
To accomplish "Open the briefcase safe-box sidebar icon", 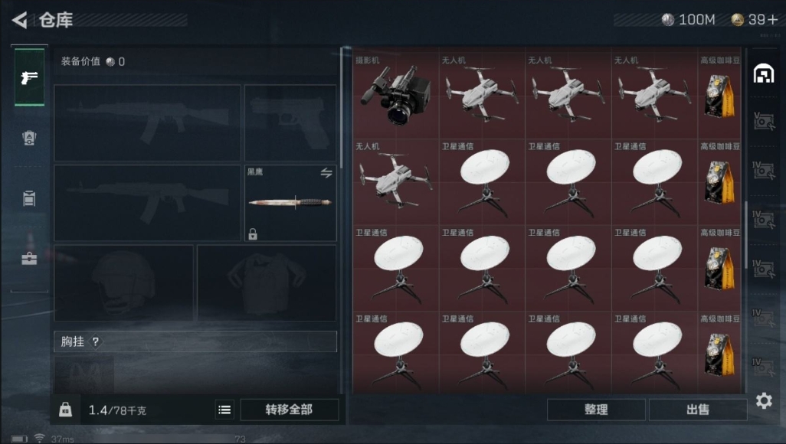I will 29,258.
